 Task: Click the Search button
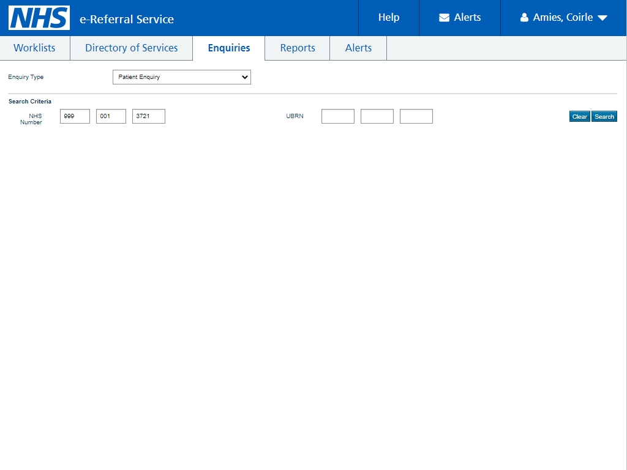(x=604, y=117)
